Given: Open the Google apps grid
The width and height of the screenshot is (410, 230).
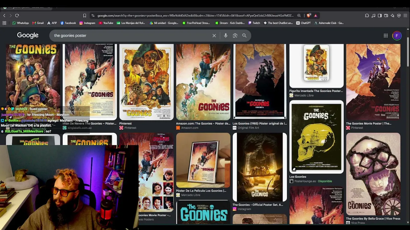Looking at the screenshot, I should pyautogui.click(x=386, y=35).
